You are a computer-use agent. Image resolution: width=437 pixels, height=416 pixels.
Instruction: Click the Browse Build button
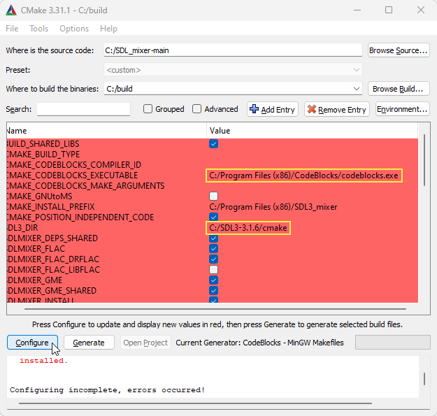[x=399, y=89]
